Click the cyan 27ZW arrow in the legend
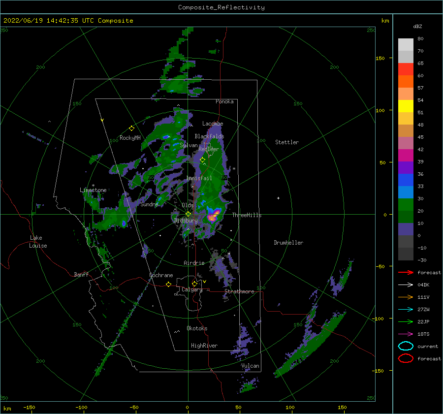Viewport: 443px width, 414px height. [406, 310]
